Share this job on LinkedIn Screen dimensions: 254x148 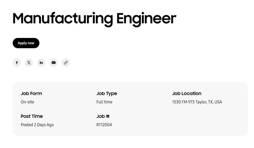point(41,63)
